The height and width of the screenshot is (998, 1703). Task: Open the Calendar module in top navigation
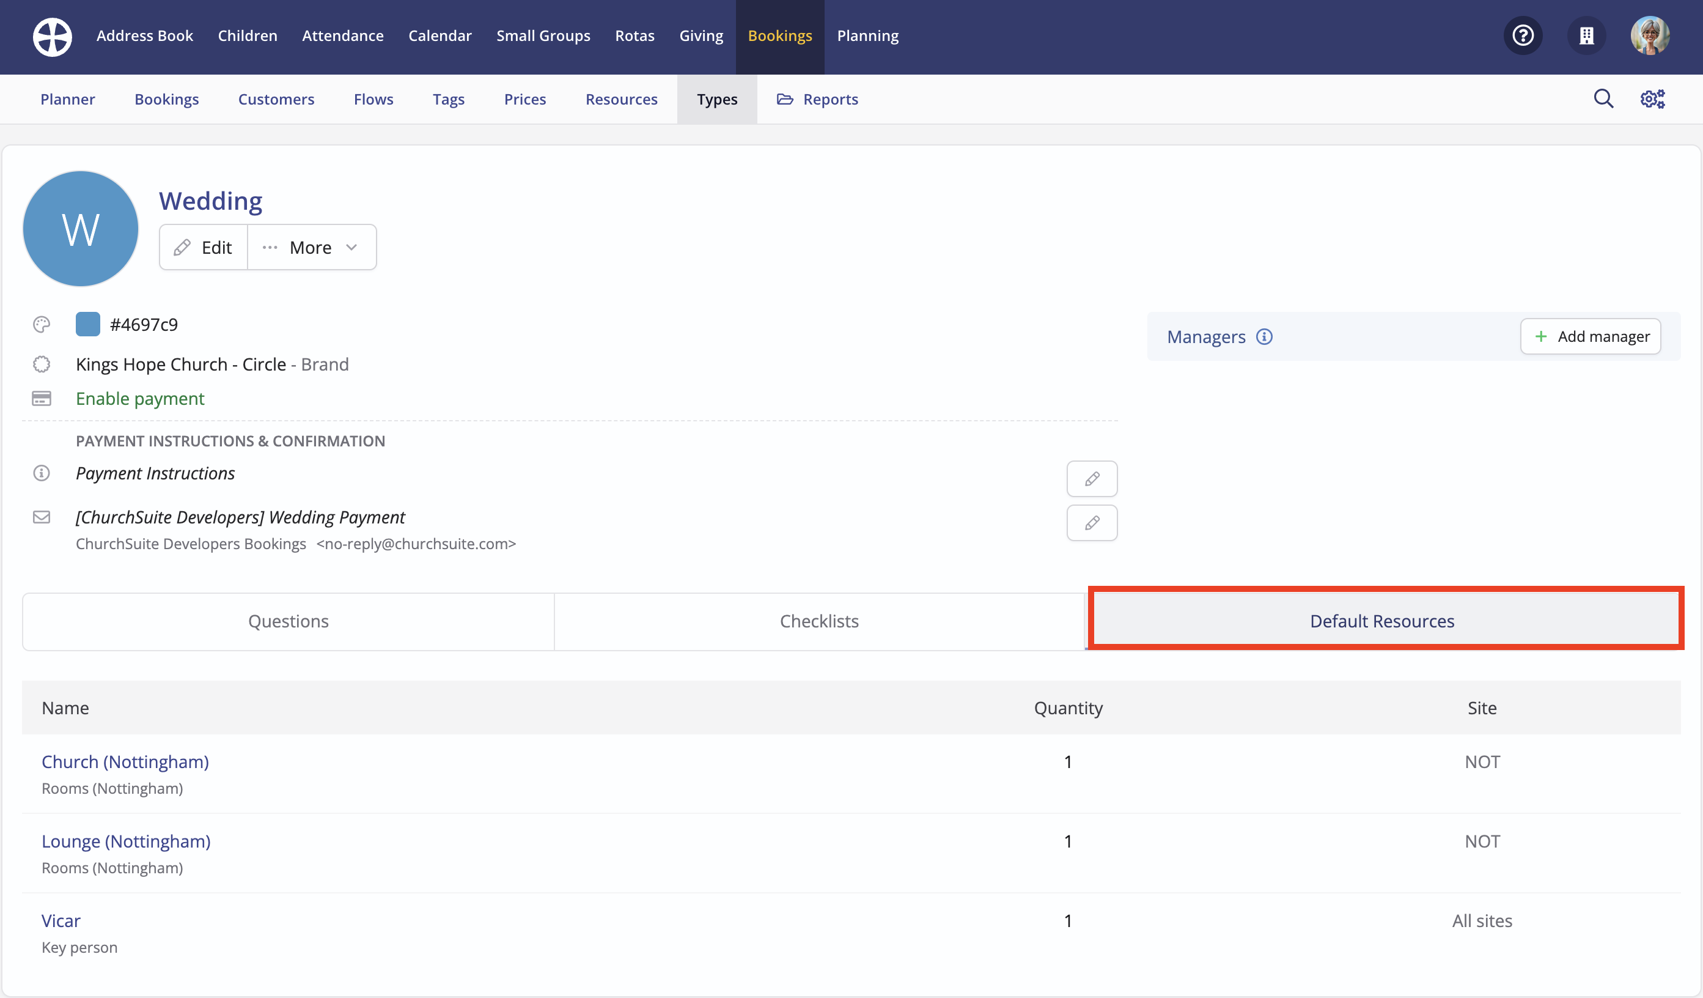click(x=440, y=36)
